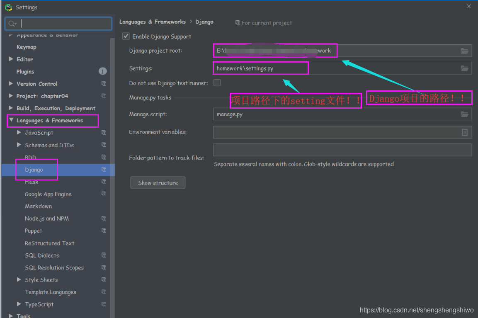Click project-level icon beside Version Control

(x=104, y=83)
